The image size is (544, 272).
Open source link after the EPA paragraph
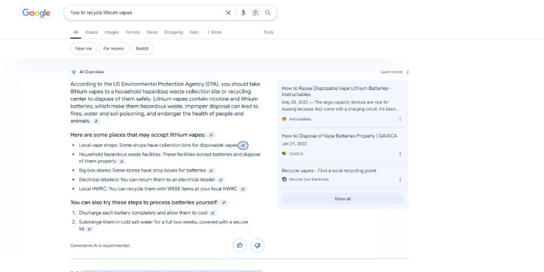click(97, 121)
